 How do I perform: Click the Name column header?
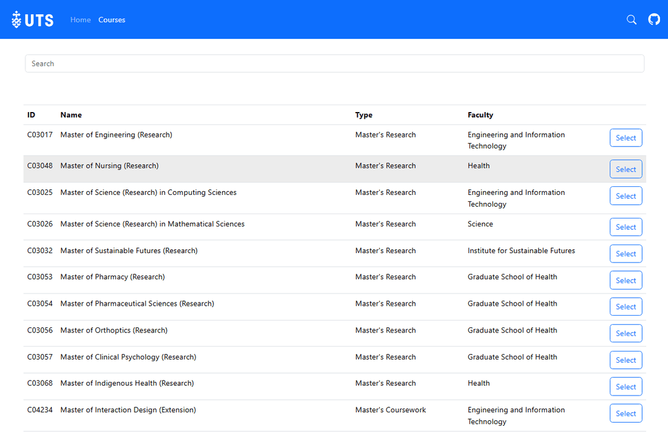71,115
